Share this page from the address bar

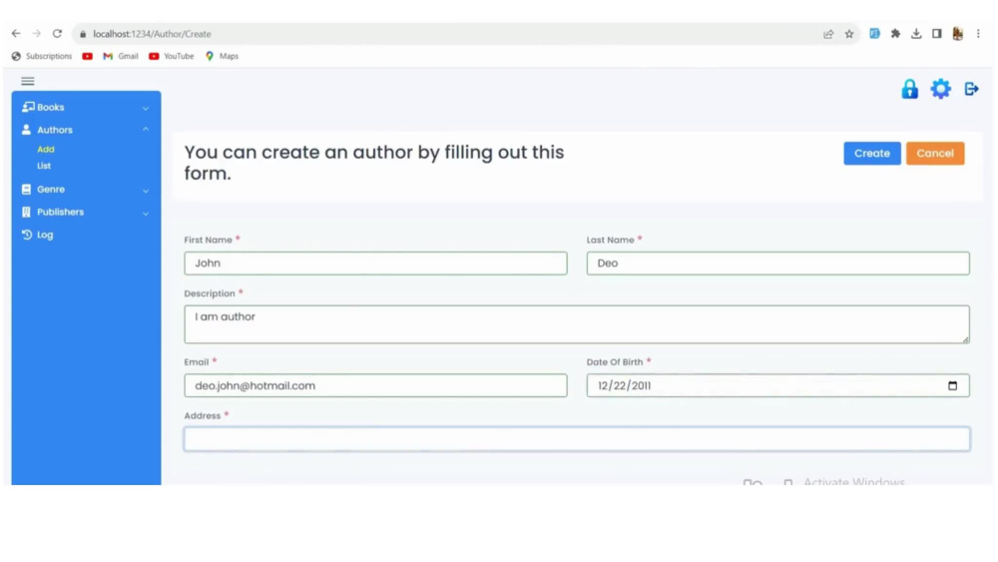click(x=828, y=34)
